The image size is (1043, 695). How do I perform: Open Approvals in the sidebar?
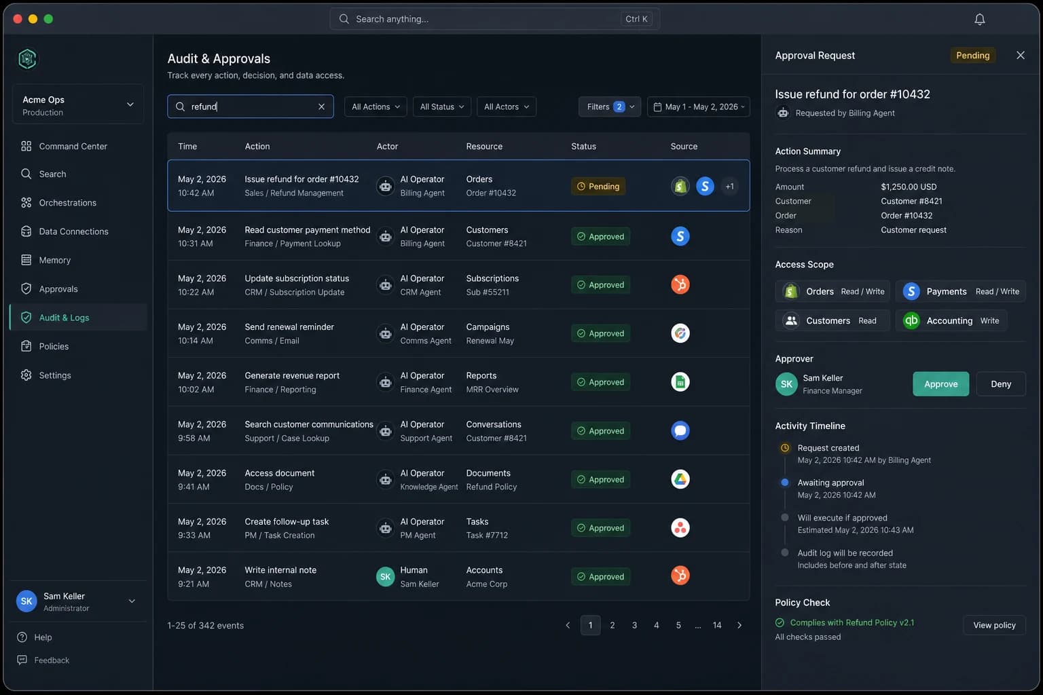[78, 289]
